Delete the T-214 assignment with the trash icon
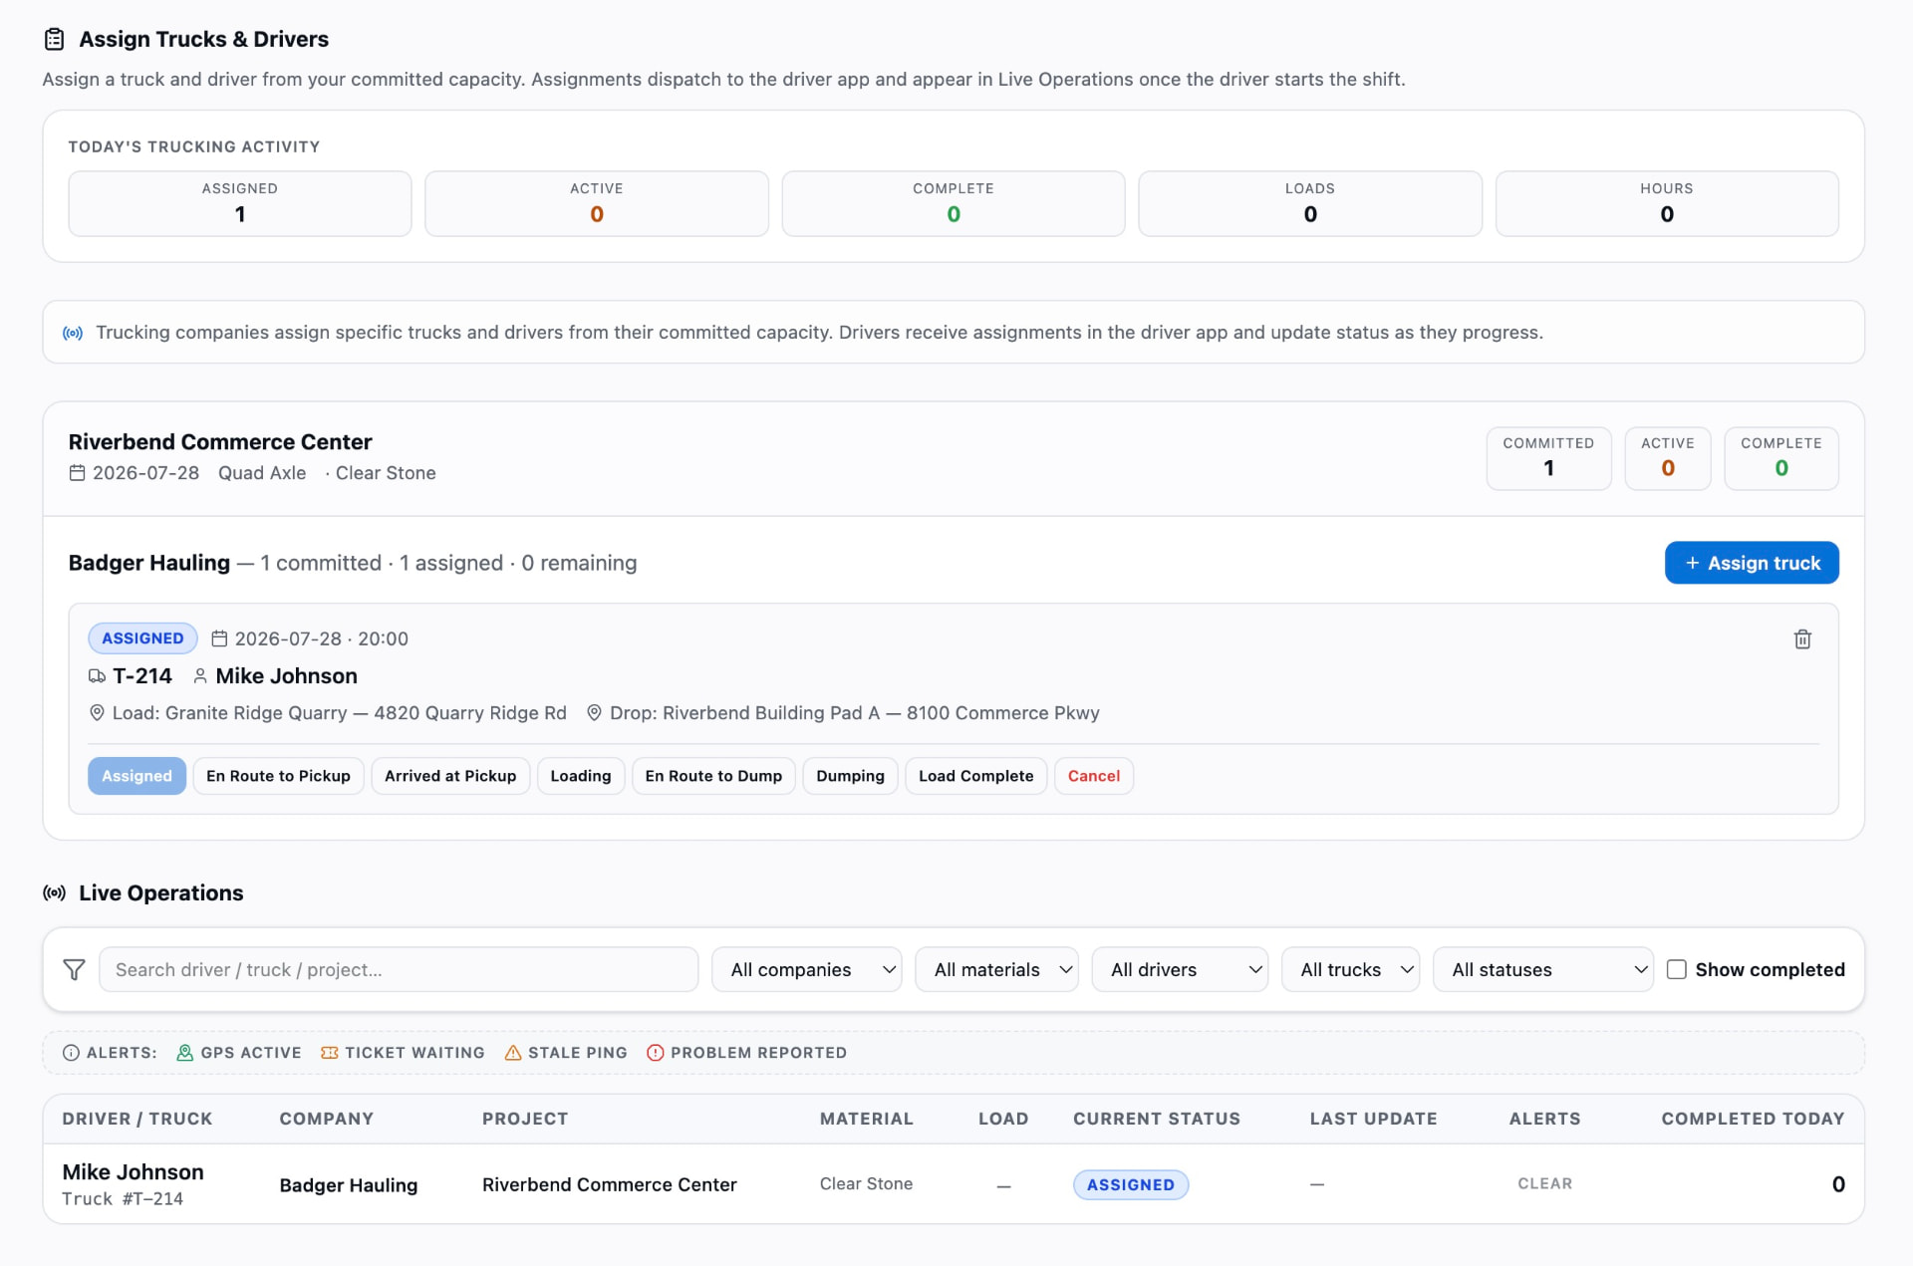This screenshot has width=1913, height=1266. click(1802, 639)
